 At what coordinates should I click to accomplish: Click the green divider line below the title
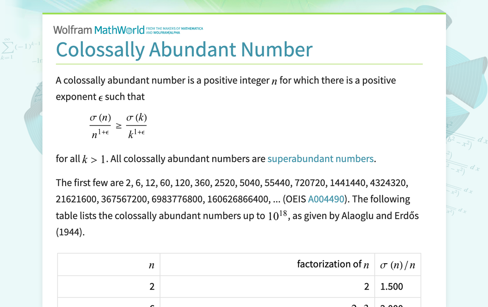click(239, 64)
